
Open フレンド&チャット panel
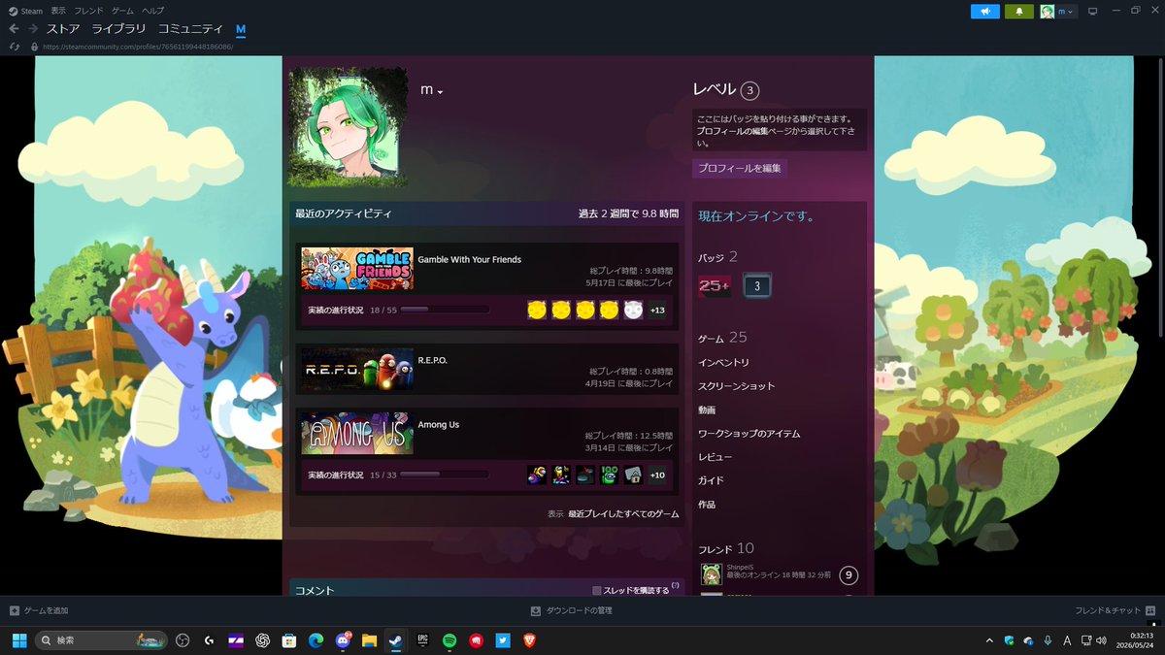coord(1115,610)
